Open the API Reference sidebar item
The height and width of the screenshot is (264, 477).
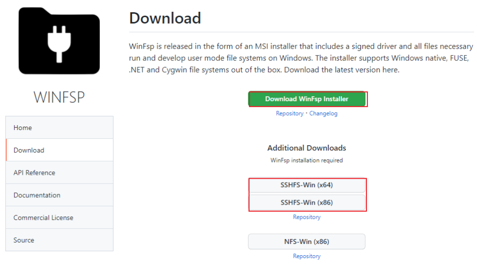pos(59,173)
